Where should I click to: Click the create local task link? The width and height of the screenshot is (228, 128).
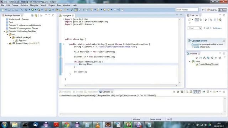[196, 47]
